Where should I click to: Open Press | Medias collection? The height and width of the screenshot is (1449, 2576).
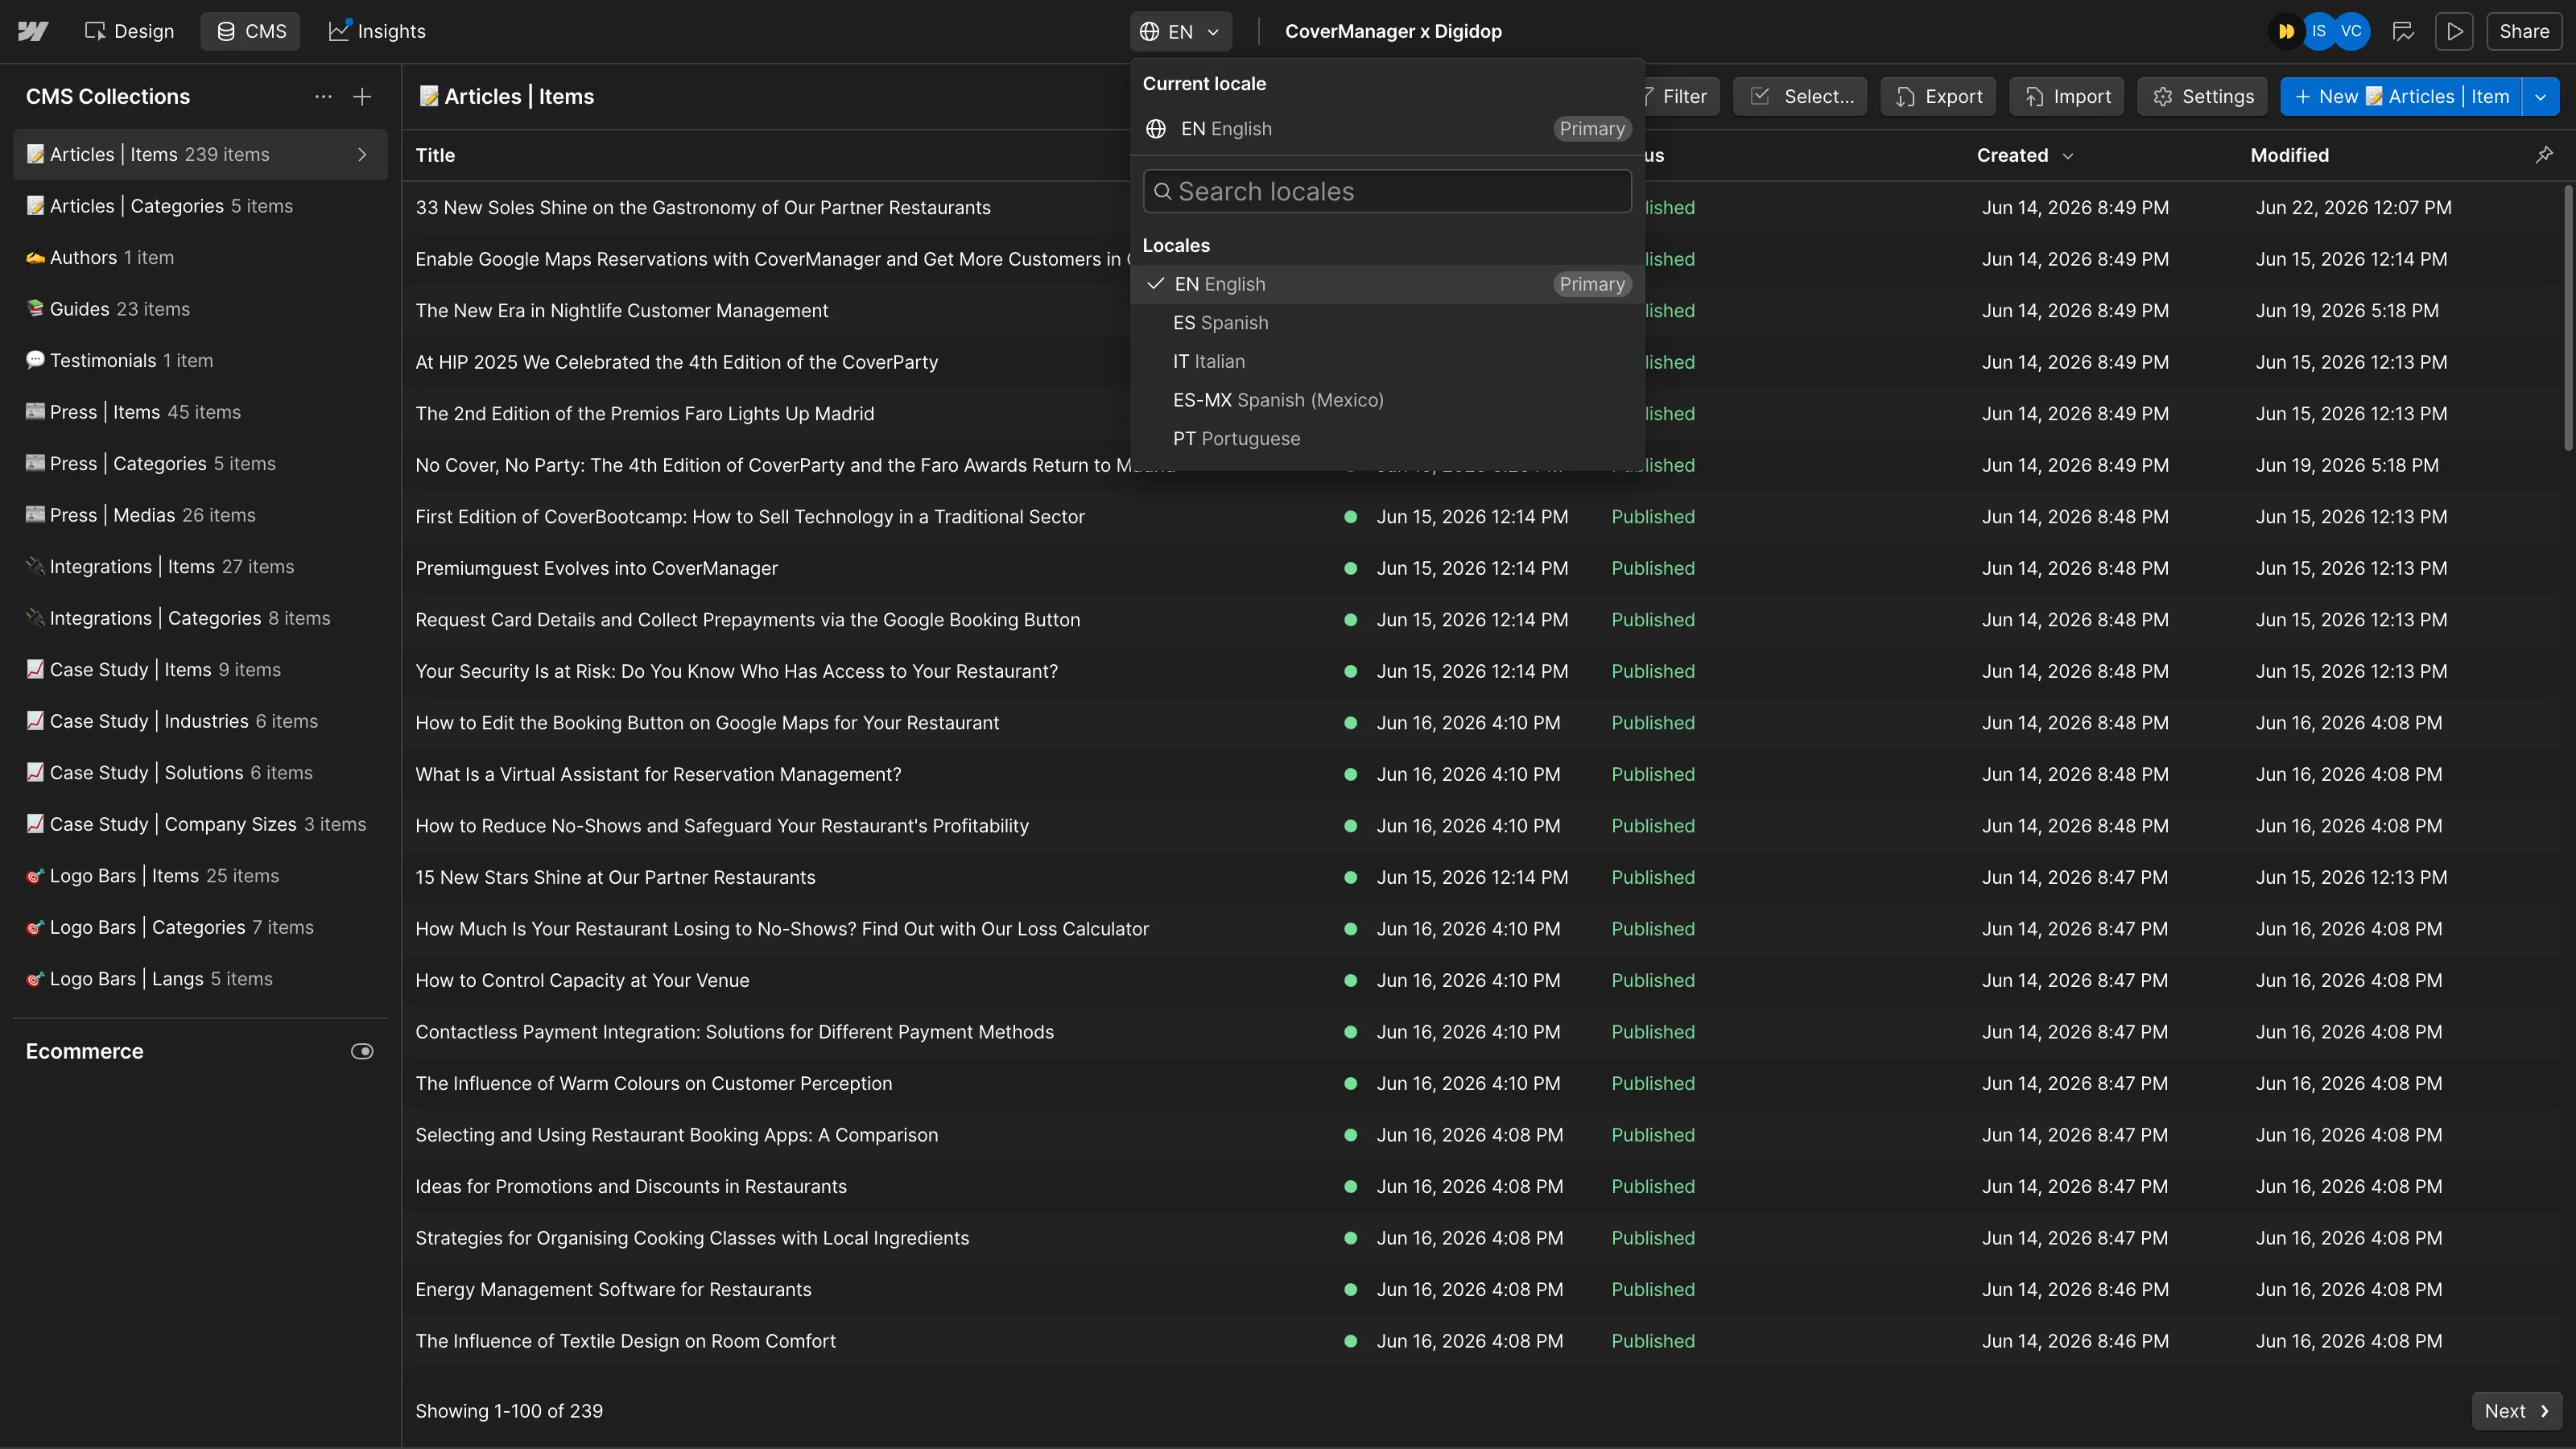[200, 515]
